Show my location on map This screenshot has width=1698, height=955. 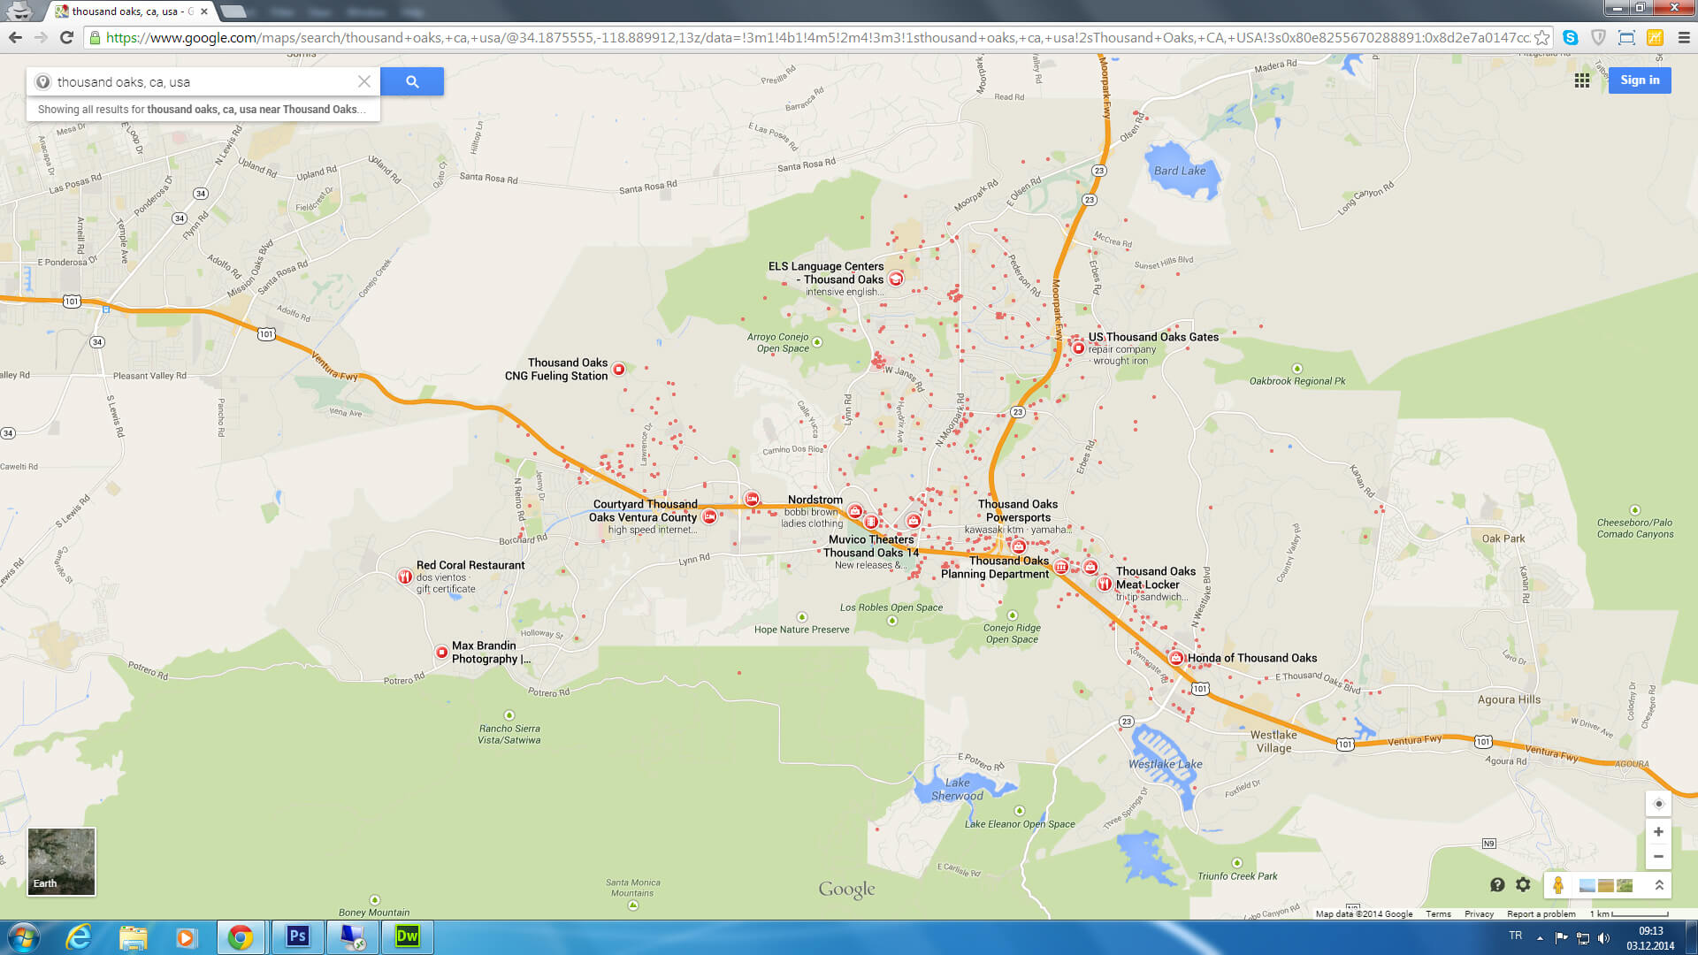point(1658,804)
